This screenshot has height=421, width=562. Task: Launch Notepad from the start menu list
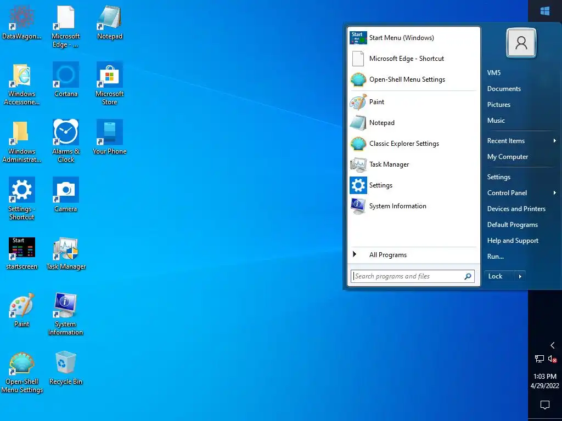point(414,122)
